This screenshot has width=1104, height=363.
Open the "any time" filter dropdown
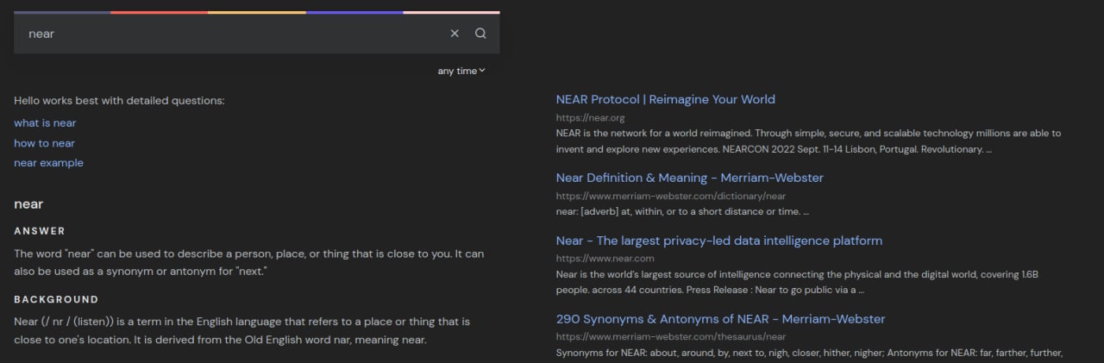point(461,71)
